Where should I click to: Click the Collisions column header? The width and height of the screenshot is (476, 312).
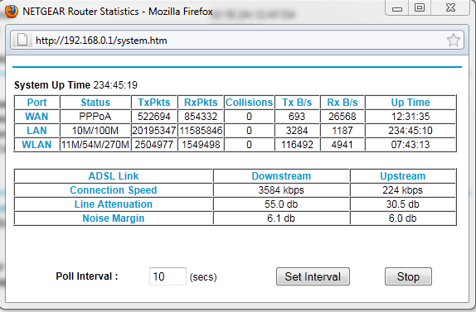pos(249,103)
